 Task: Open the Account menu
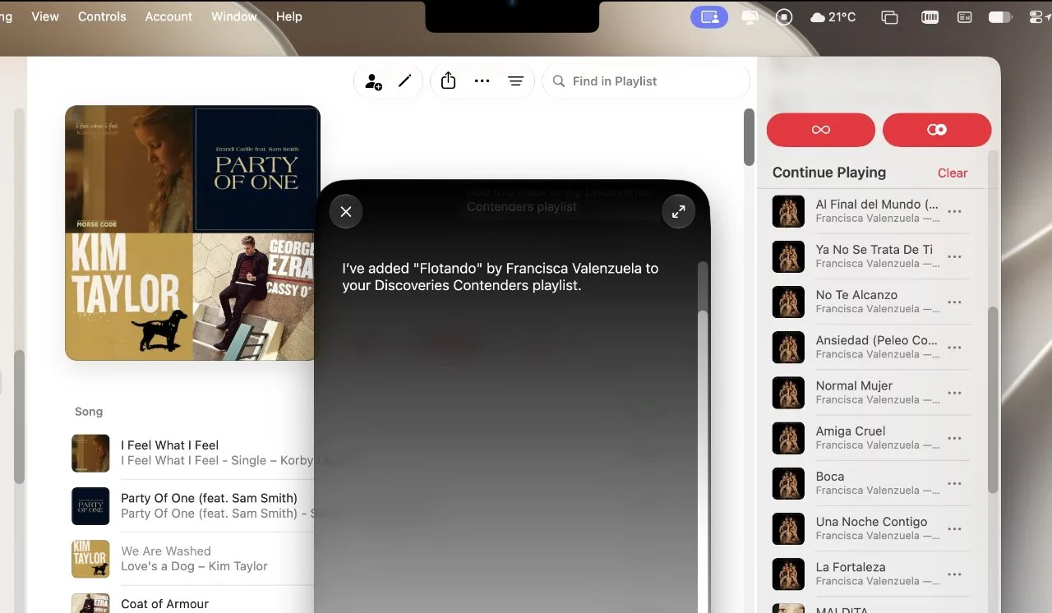[168, 16]
